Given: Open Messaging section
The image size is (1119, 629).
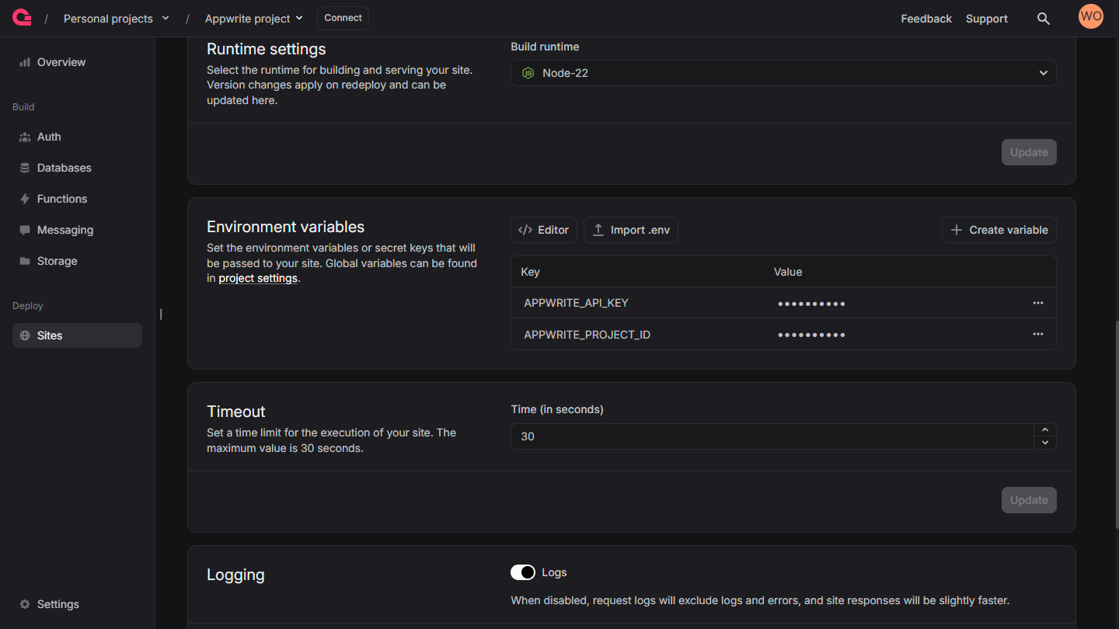Looking at the screenshot, I should coord(77,230).
